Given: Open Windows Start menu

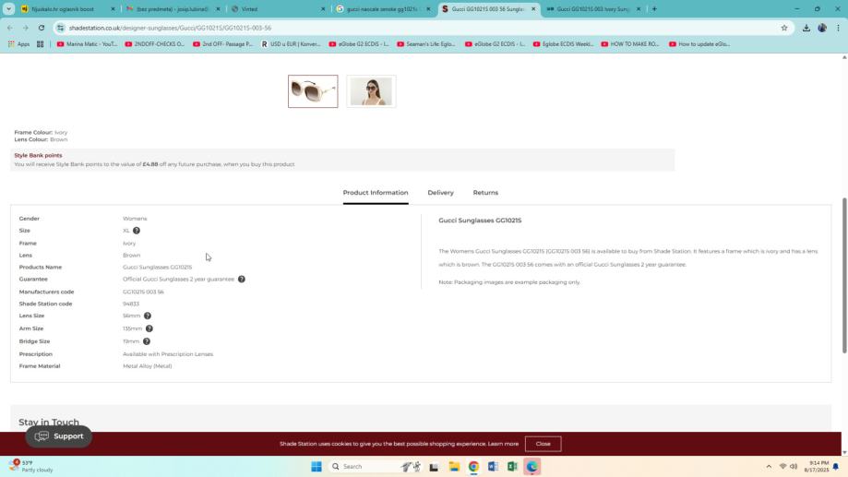Looking at the screenshot, I should [317, 466].
